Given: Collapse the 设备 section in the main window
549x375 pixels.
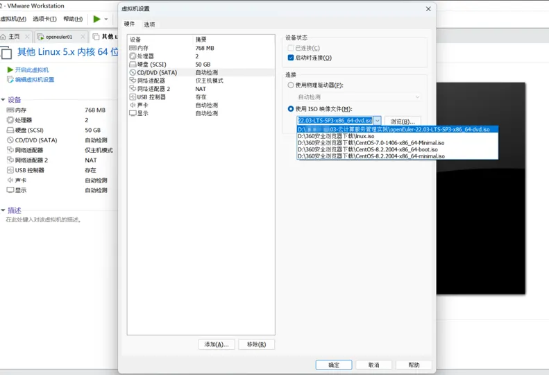Looking at the screenshot, I should [x=3, y=100].
